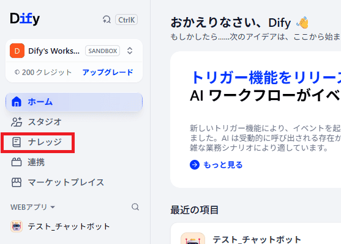Click the Dify logo
Viewport: 341px width, 244px height.
tap(24, 19)
